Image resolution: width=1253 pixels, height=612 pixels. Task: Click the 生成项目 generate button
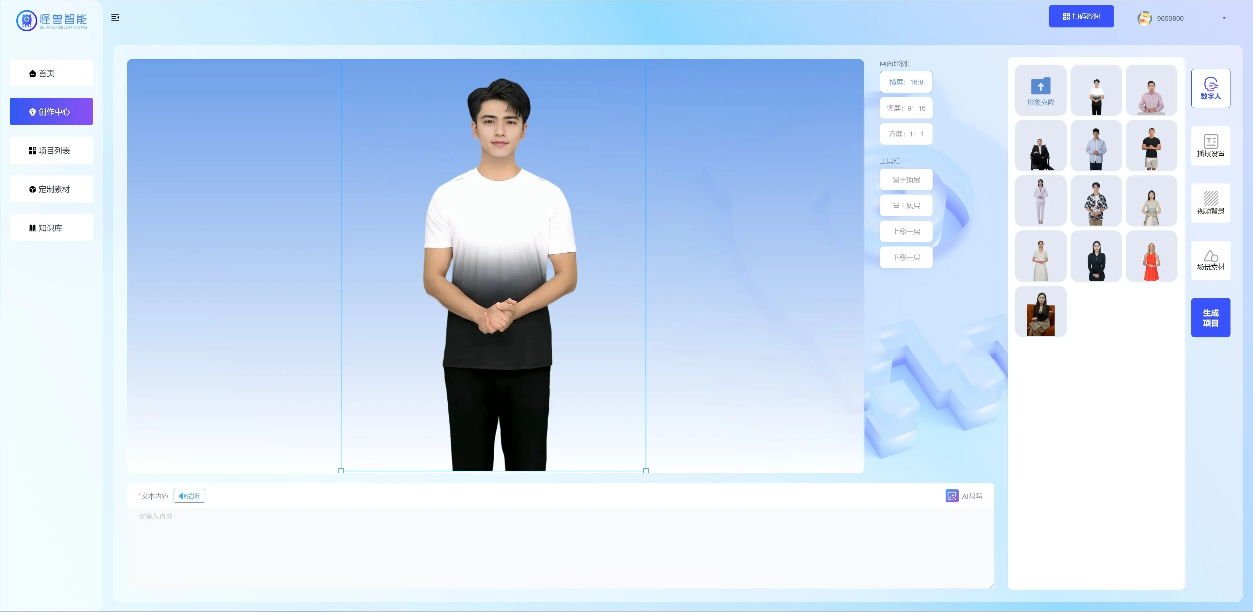(1210, 318)
